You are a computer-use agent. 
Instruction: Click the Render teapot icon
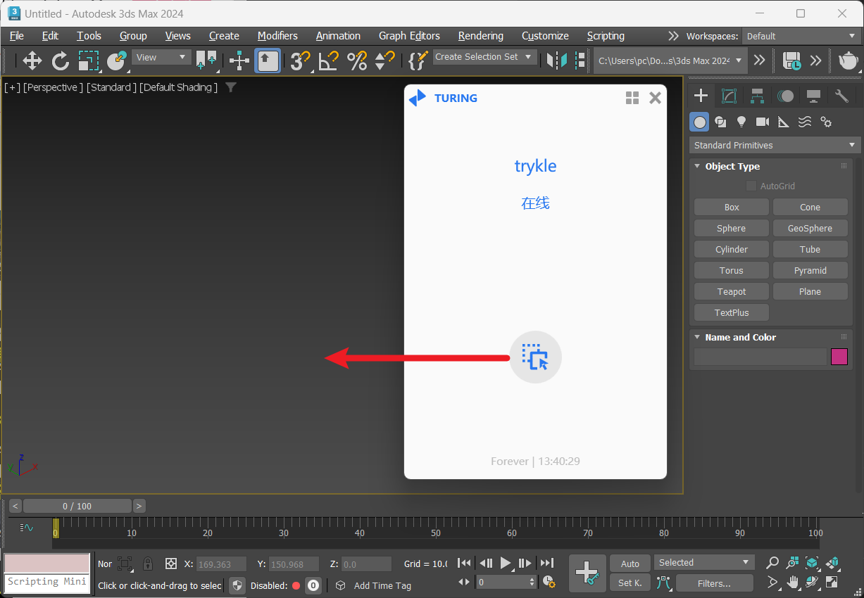tap(849, 61)
